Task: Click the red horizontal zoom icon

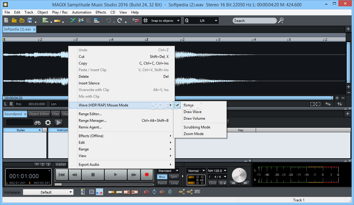Action: click(x=146, y=192)
